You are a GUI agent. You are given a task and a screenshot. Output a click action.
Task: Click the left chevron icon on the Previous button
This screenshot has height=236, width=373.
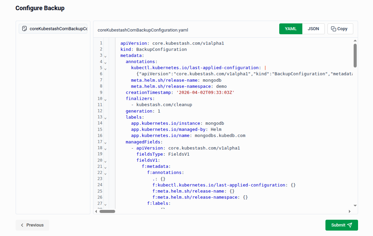[x=22, y=225]
